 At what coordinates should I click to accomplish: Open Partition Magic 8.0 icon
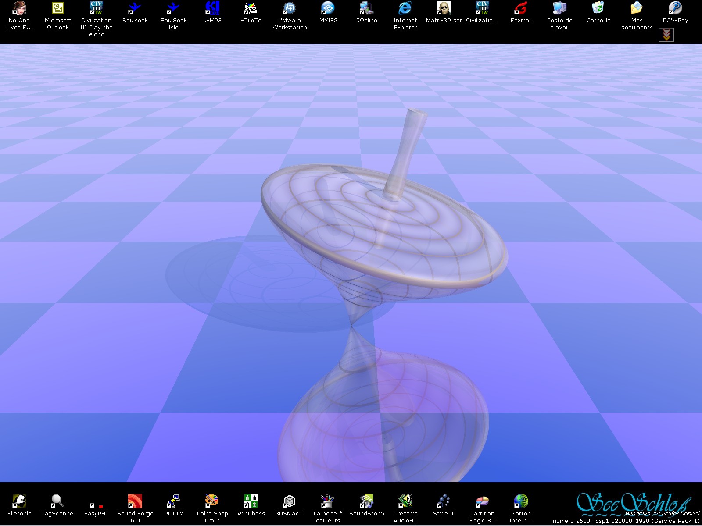pos(482,501)
